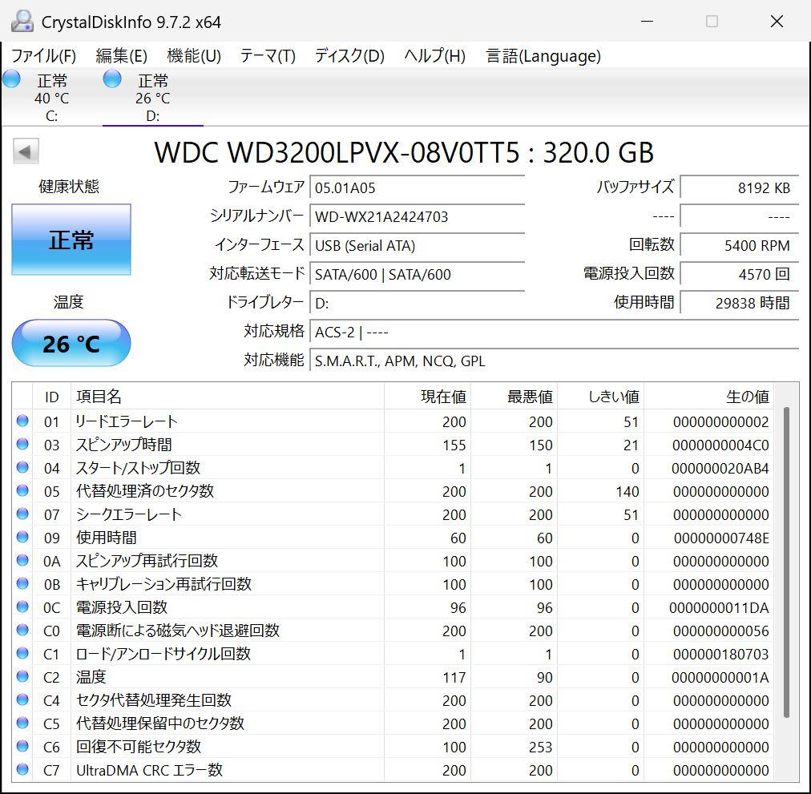
Task: Click raw value 0000000748E in row 09
Action: pyautogui.click(x=721, y=538)
